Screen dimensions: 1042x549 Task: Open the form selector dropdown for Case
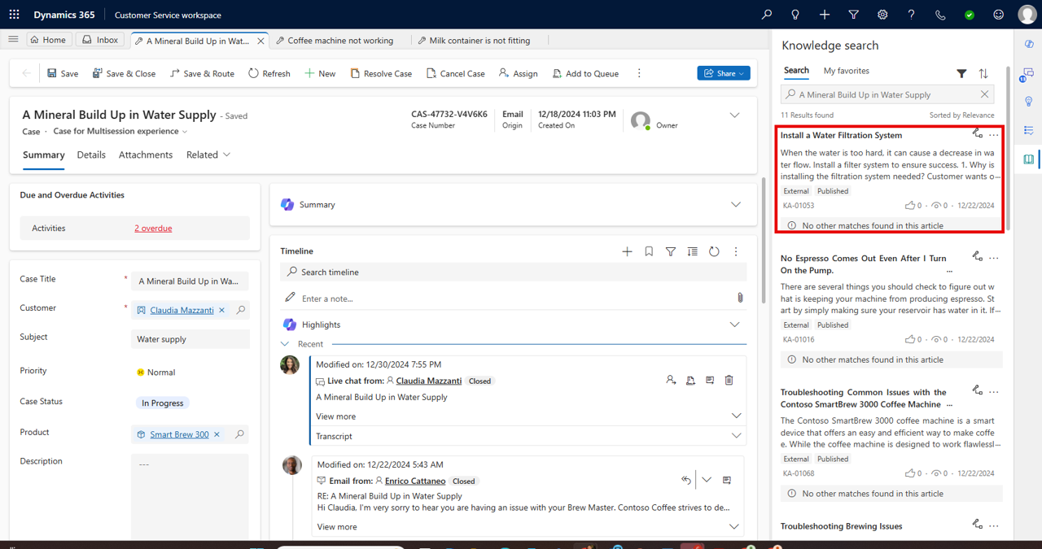pyautogui.click(x=120, y=131)
